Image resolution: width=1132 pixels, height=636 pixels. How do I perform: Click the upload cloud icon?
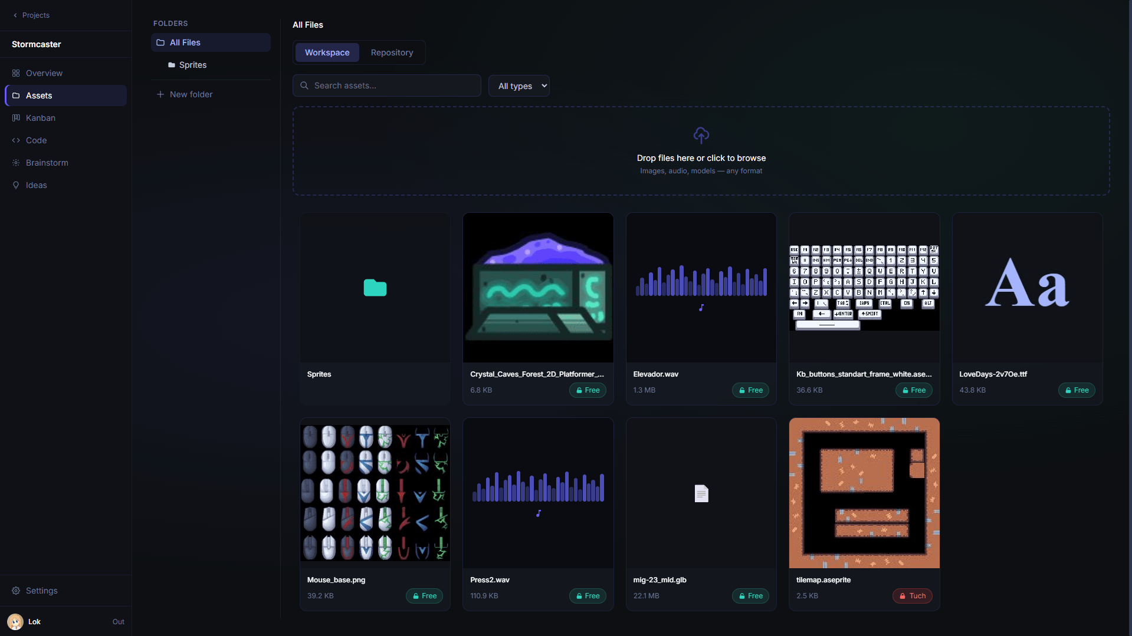click(x=701, y=136)
